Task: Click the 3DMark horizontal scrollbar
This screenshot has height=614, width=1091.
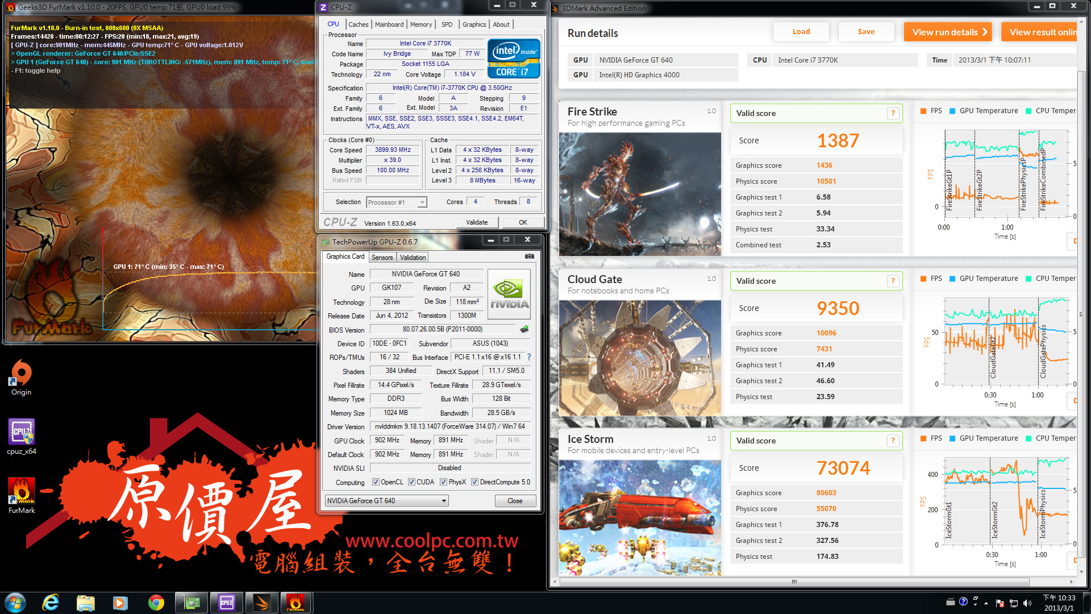Action: 794,582
